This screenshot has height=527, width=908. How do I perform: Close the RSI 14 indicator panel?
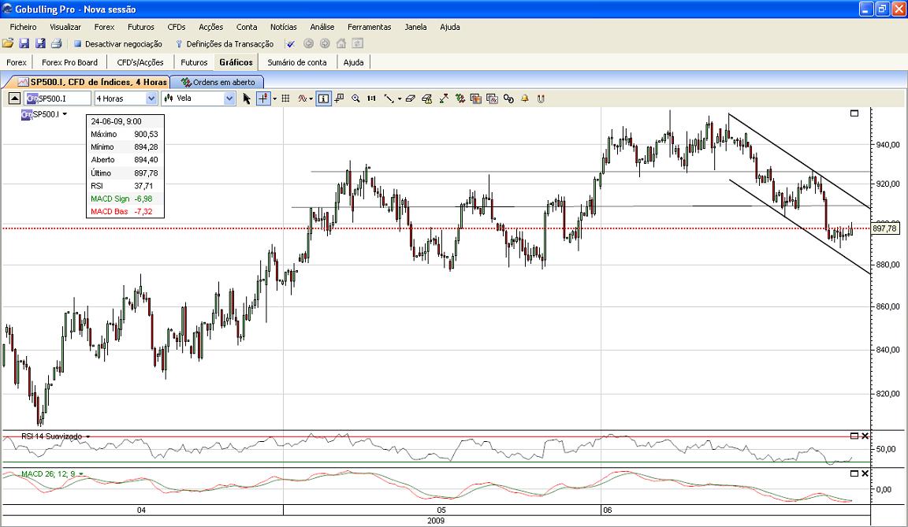tap(865, 436)
